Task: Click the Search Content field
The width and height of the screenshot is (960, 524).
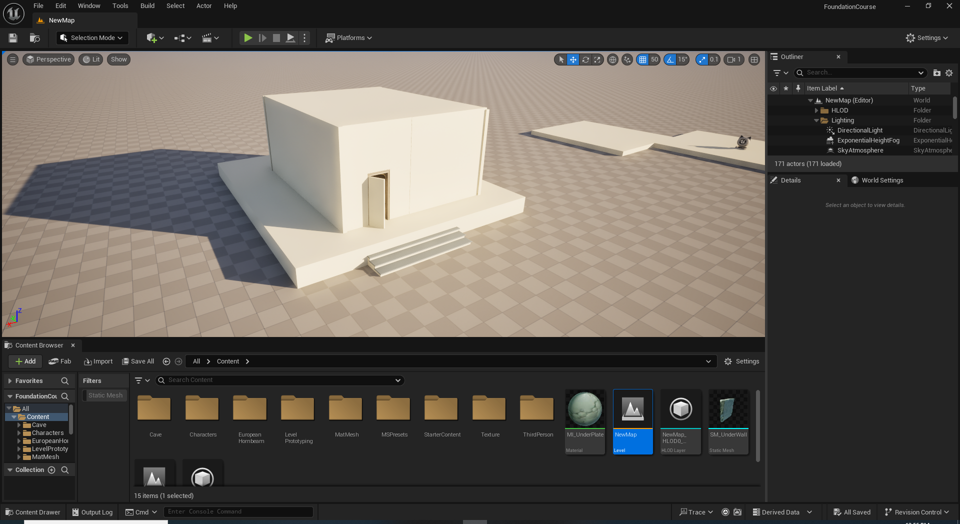Action: 280,380
